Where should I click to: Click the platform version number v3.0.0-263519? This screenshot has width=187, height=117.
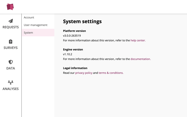click(x=72, y=36)
